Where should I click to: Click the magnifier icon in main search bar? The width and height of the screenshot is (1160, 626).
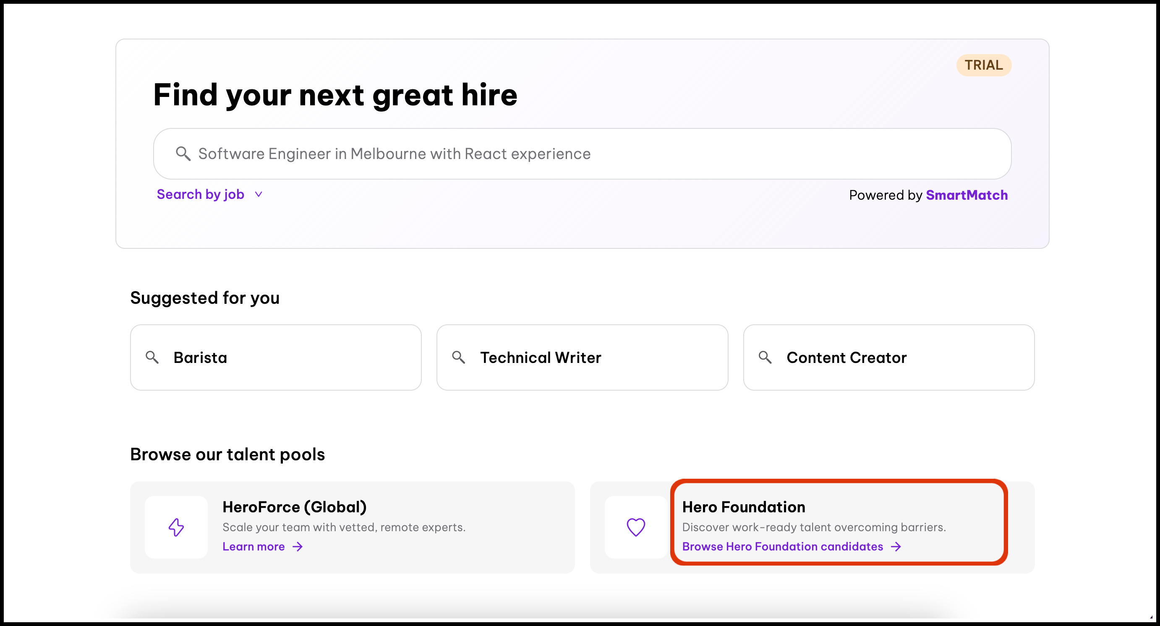(x=183, y=154)
